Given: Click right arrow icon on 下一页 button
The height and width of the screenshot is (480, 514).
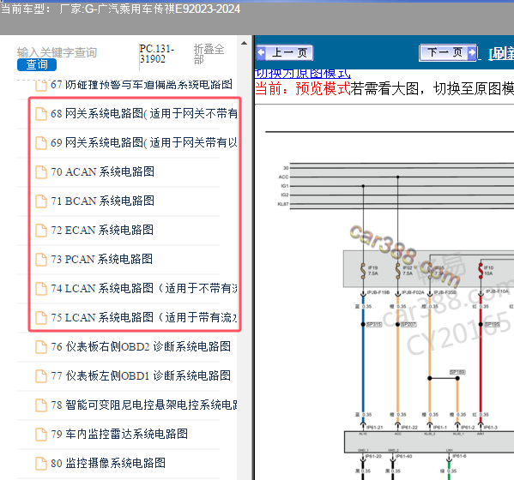Looking at the screenshot, I should point(471,53).
